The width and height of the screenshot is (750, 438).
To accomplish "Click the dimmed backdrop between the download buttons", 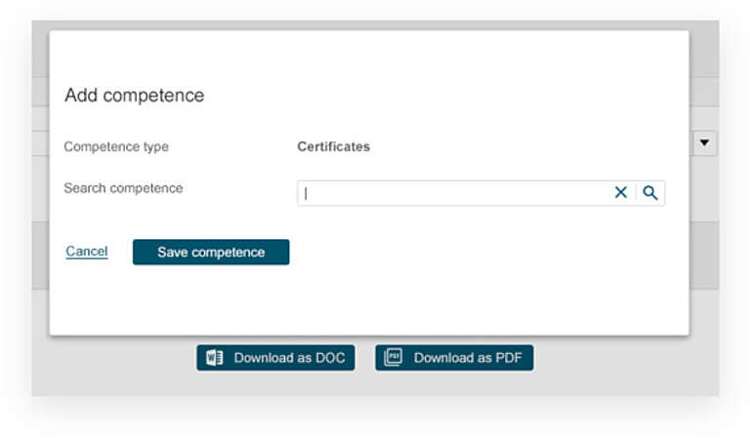I will tap(365, 358).
